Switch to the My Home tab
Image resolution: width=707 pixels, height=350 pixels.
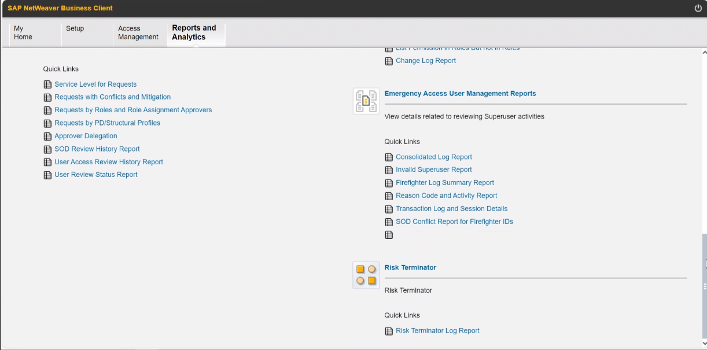point(23,33)
